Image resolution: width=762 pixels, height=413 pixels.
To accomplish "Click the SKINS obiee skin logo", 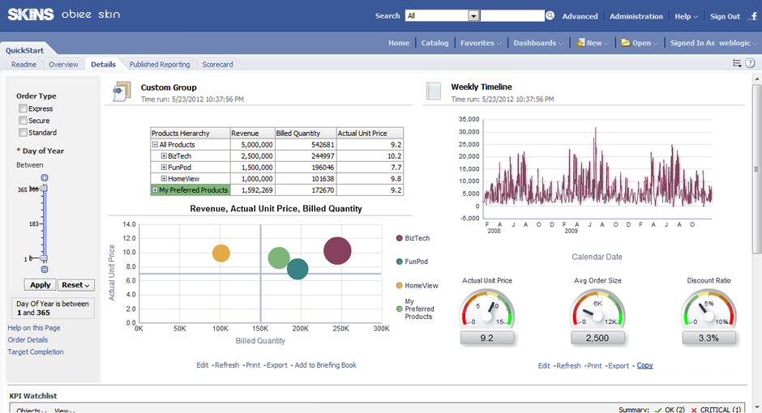I will pos(64,15).
